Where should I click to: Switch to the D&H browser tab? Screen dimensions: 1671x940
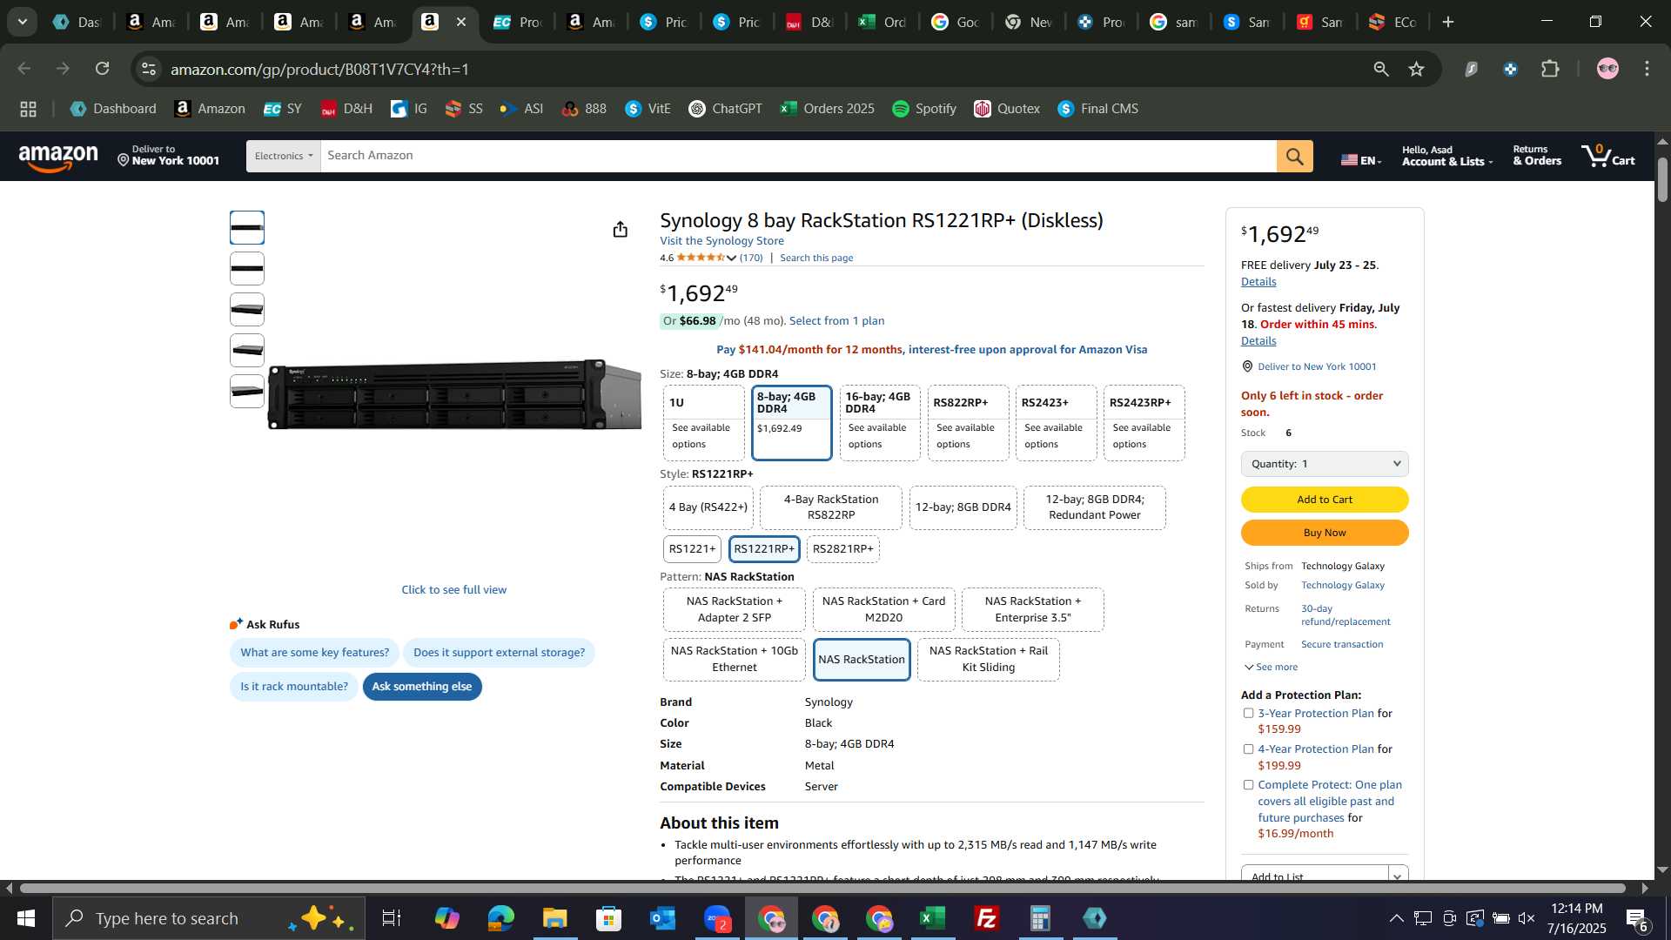[809, 23]
